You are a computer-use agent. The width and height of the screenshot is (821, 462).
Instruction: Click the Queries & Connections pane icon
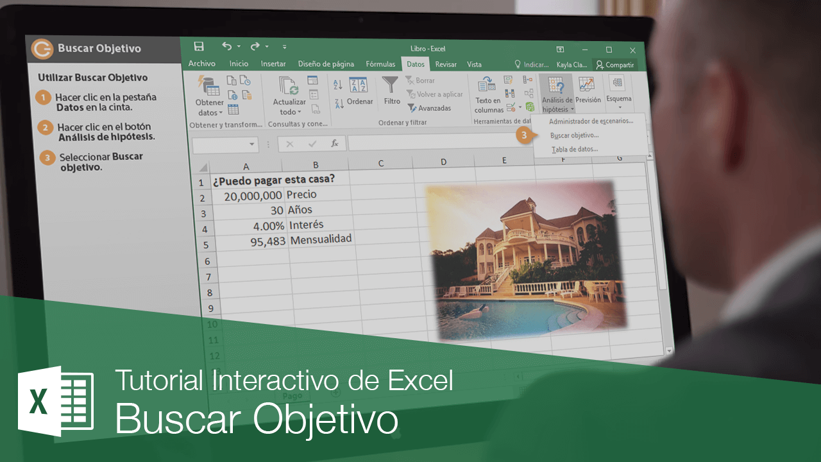pos(312,80)
